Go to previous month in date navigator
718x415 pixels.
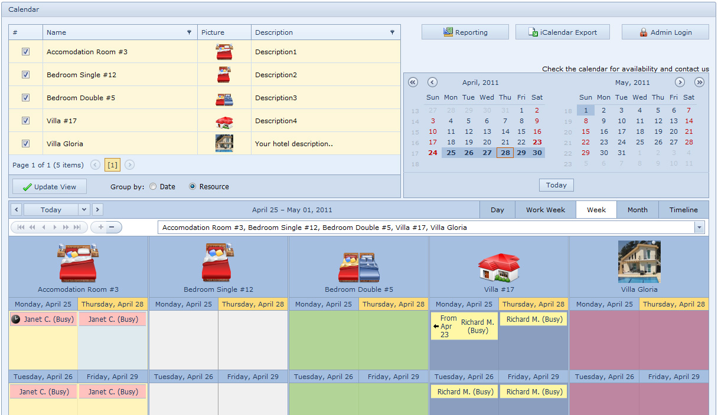(432, 83)
